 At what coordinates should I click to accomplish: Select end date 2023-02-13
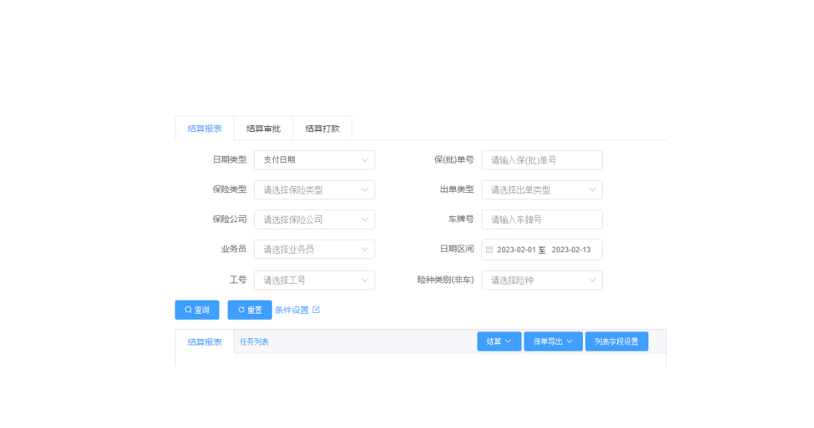pos(571,249)
